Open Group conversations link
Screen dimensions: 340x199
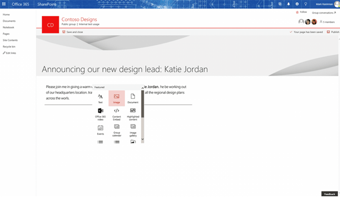324,13
